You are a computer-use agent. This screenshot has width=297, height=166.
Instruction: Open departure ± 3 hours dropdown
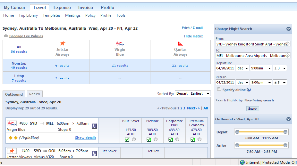pyautogui.click(x=280, y=68)
